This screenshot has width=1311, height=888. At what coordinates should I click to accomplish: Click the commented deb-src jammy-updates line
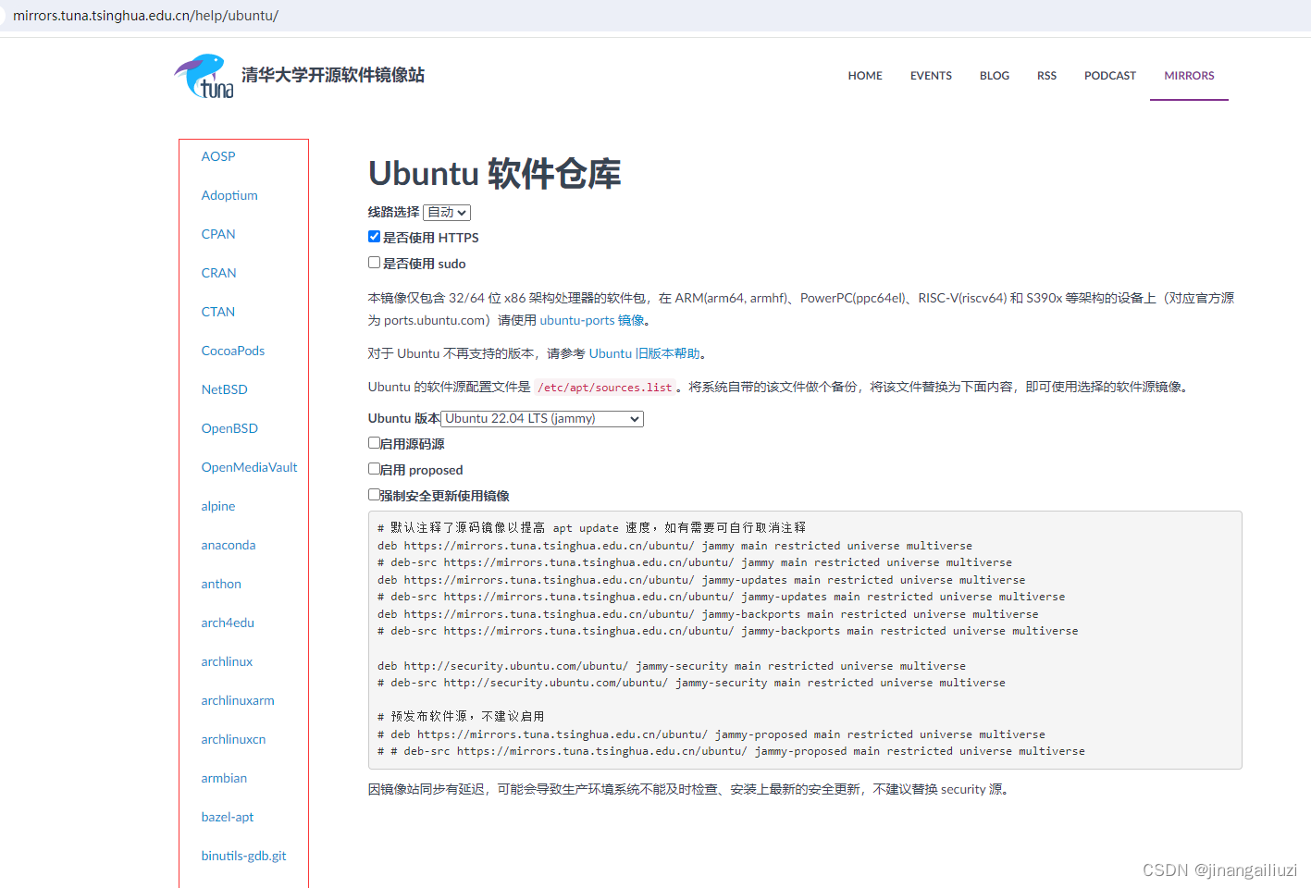pyautogui.click(x=722, y=598)
